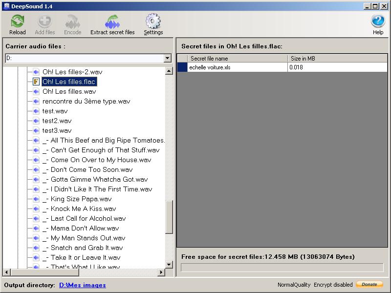Open the D:\Mes images output directory link
This screenshot has height=293, width=391.
[83, 285]
